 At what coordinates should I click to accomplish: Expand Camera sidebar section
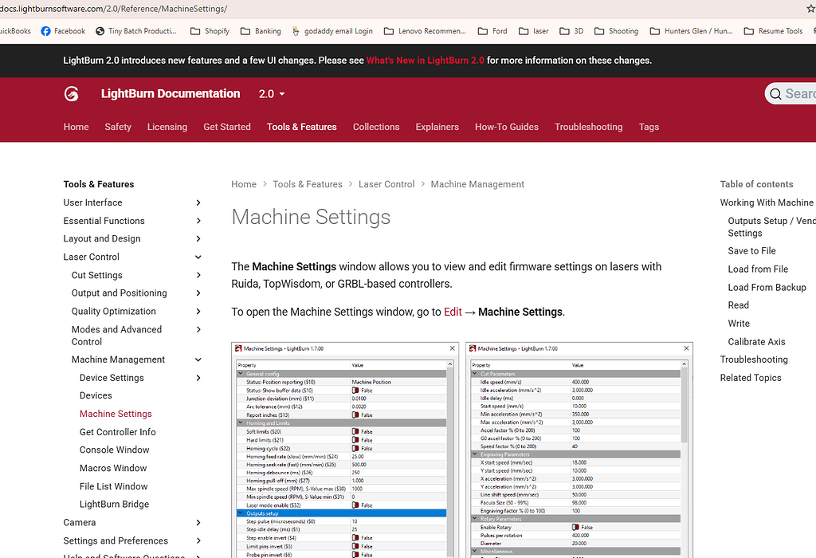(x=198, y=523)
